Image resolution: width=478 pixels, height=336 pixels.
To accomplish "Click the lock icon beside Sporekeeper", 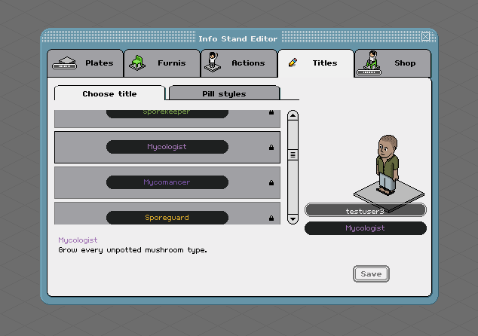I will click(271, 112).
